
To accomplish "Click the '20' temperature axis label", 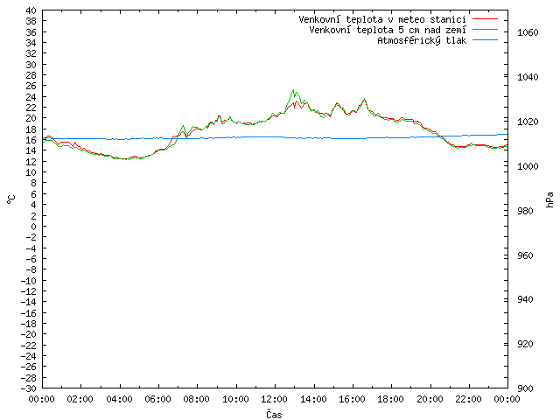I will click(31, 118).
